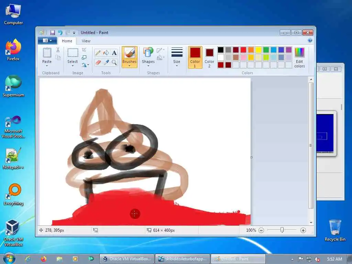
Task: Click the Paste clipboard icon
Action: click(x=47, y=53)
